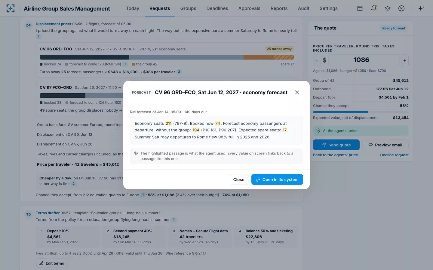Viewport: 433px width, 270px height.
Task: Click the app logo icon
Action: point(11,8)
